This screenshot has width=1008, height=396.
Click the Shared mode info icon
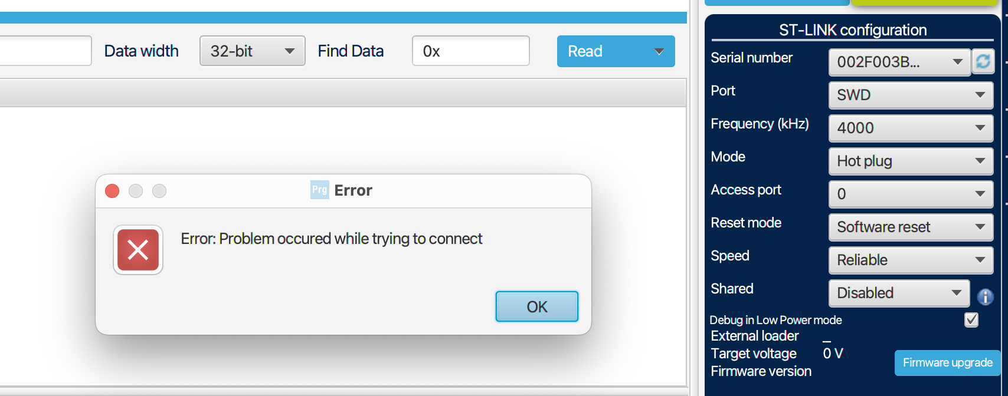[985, 296]
